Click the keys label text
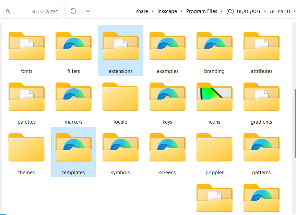This screenshot has width=296, height=215. pos(167,122)
